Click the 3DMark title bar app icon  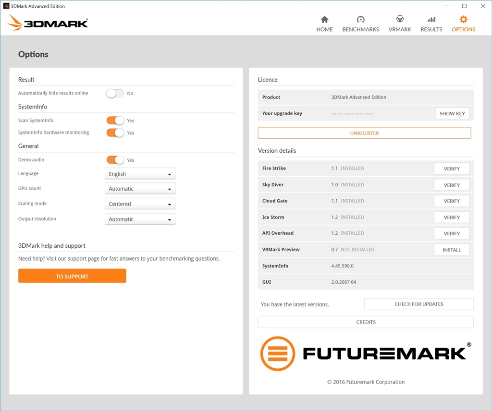[x=6, y=6]
